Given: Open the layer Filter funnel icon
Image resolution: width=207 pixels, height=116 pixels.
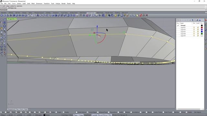Looking at the screenshot, I should click(193, 20).
